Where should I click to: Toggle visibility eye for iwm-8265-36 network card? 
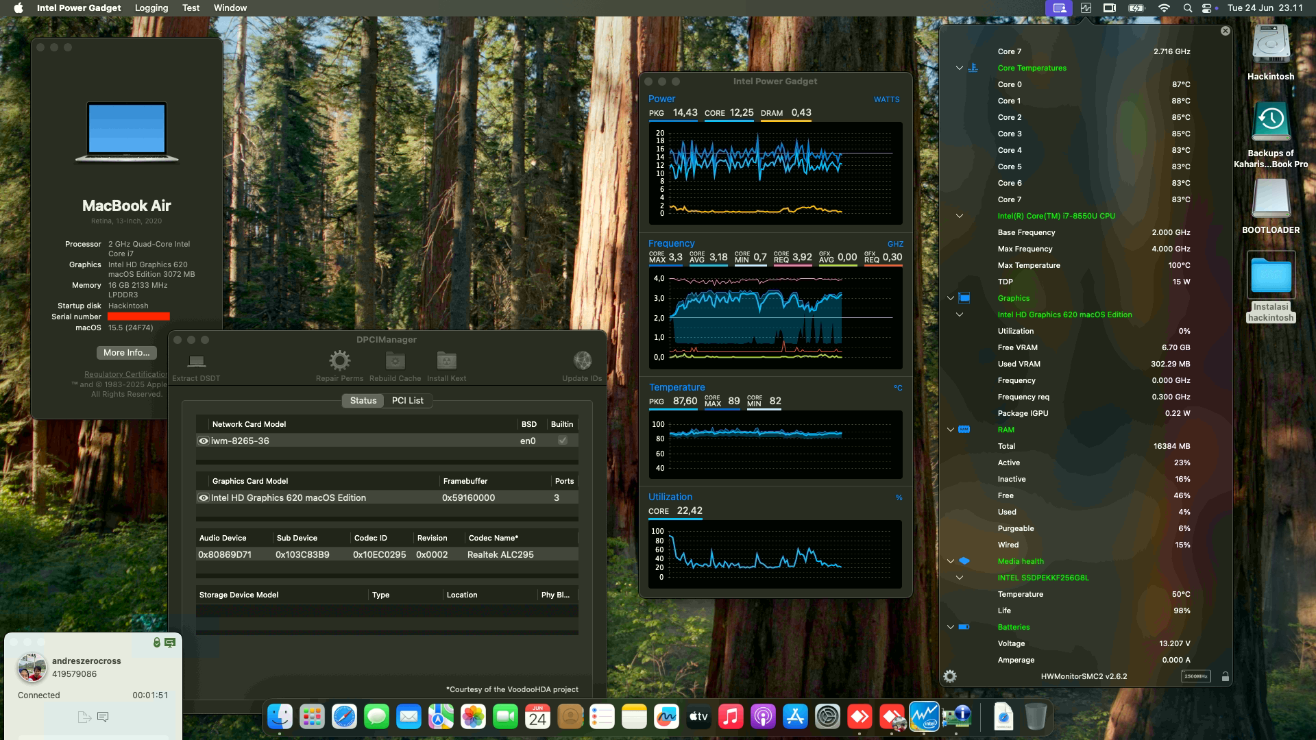203,441
